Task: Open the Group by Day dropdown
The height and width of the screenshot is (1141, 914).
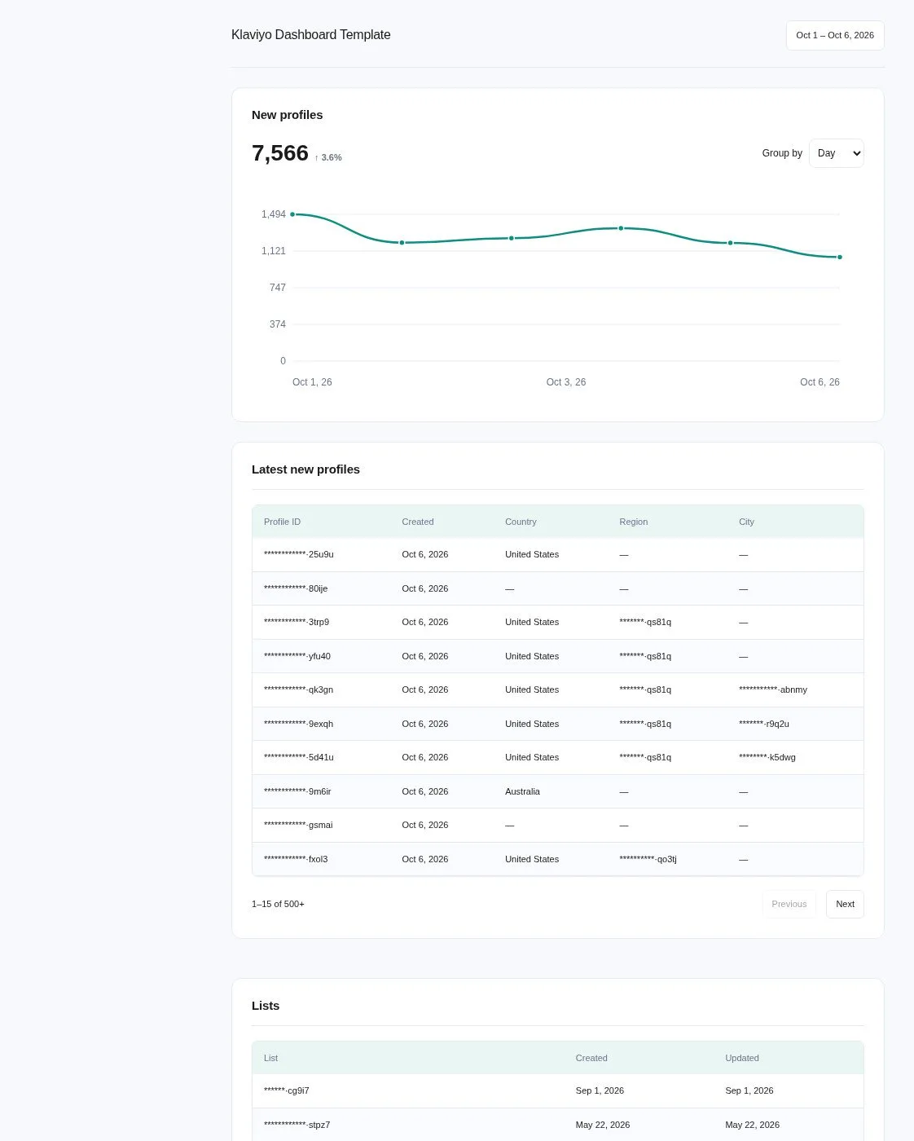Action: (836, 153)
